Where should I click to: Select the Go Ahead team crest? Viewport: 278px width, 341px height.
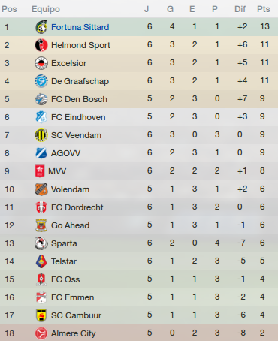click(x=41, y=225)
